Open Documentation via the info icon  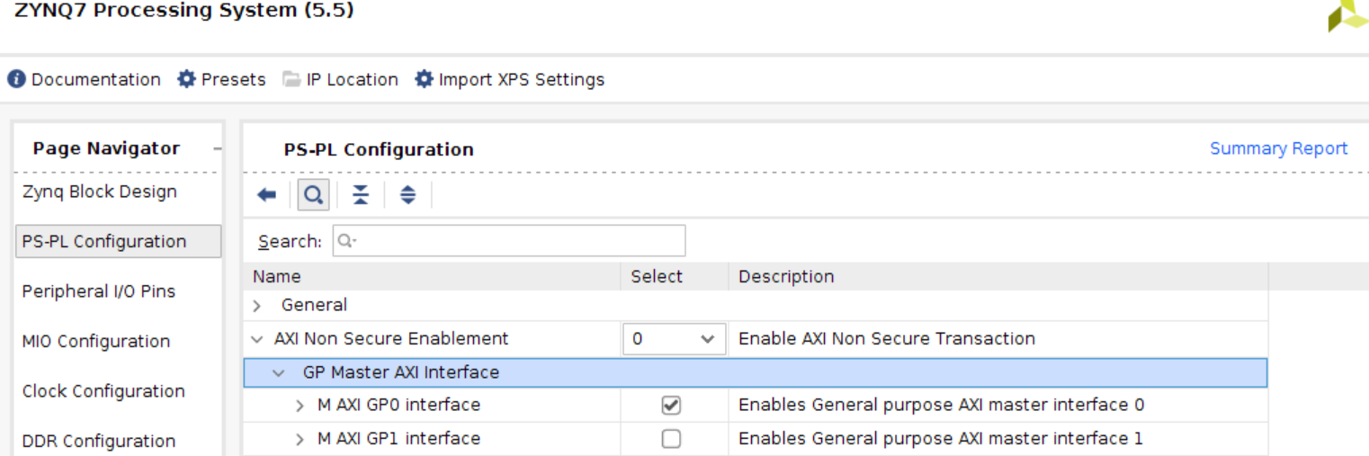pyautogui.click(x=17, y=79)
